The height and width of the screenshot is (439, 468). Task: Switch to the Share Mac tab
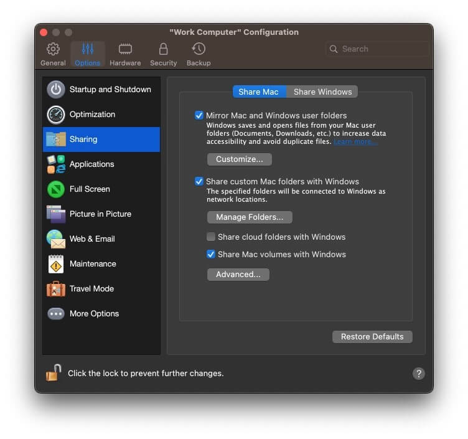259,92
